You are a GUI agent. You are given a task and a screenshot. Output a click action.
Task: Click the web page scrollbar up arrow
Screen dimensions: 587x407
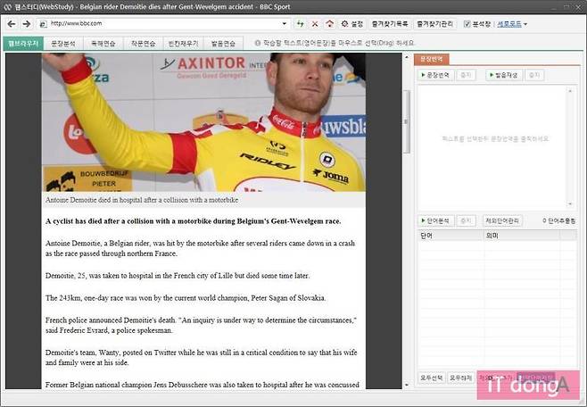point(407,58)
